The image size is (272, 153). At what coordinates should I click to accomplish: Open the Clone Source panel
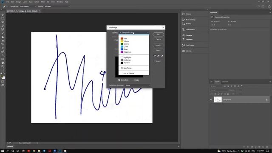click(188, 29)
